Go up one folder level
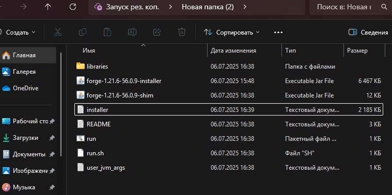The height and width of the screenshot is (195, 392). click(48, 7)
